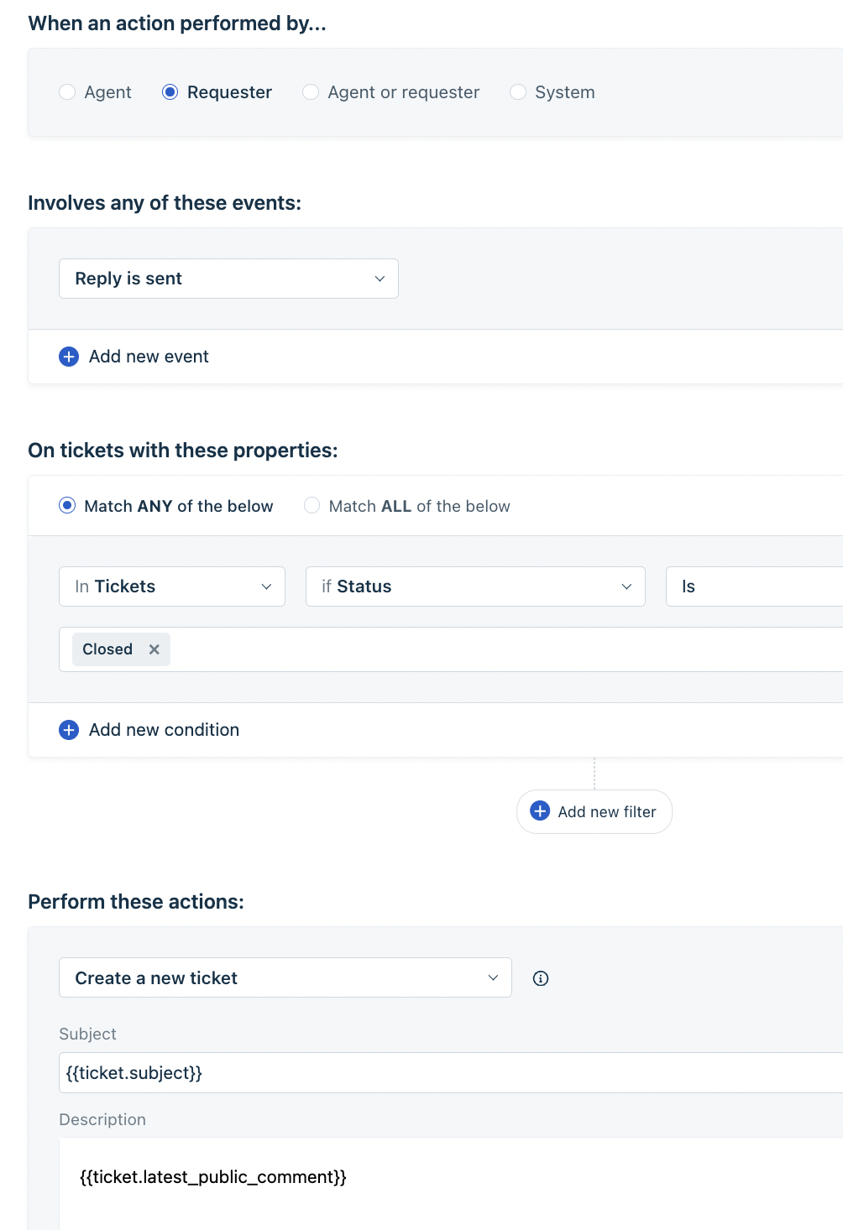Open the Create a new ticket action dropdown
Viewport: 843px width, 1230px height.
(285, 977)
